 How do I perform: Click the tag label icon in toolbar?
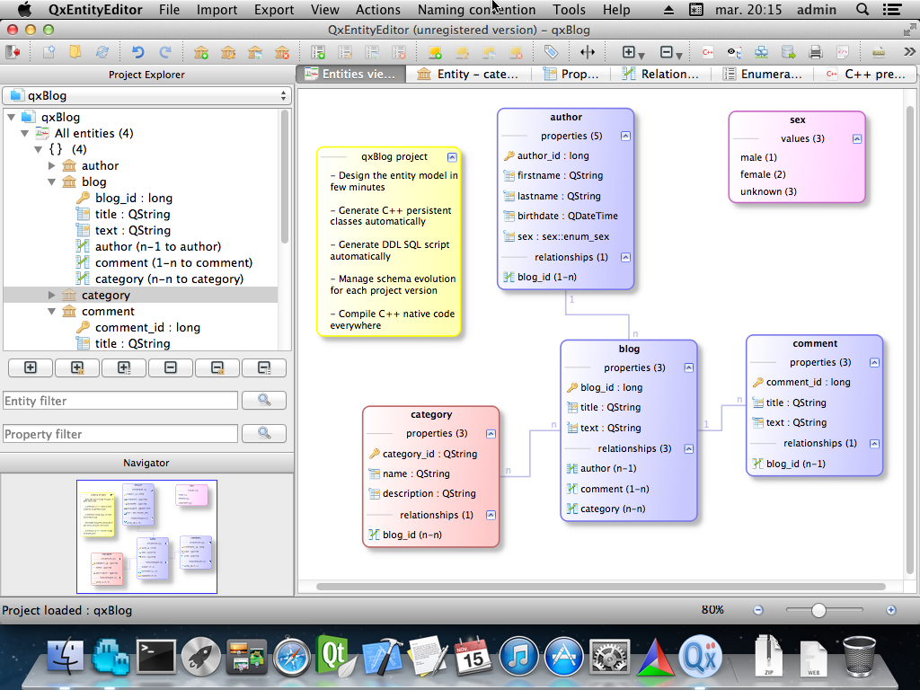coord(551,53)
